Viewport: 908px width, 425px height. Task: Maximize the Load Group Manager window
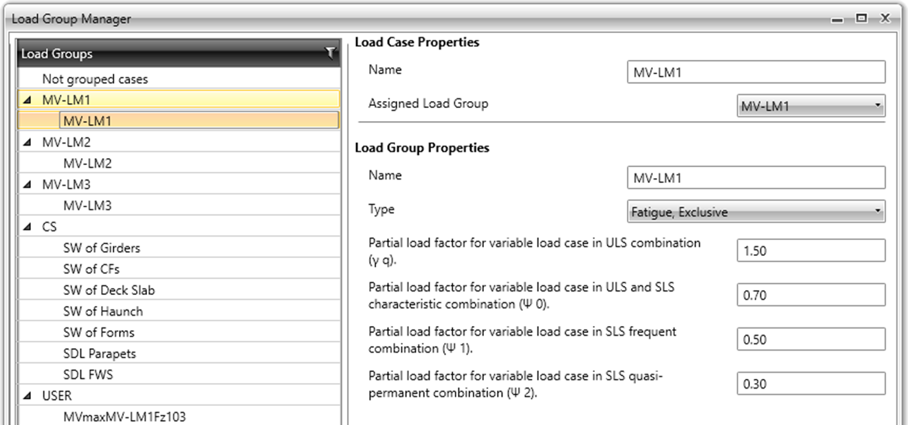point(861,19)
